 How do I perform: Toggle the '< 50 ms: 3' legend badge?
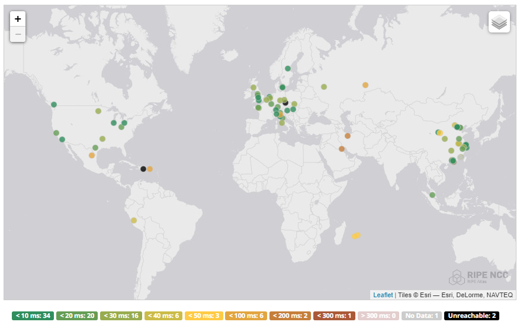[x=204, y=316]
